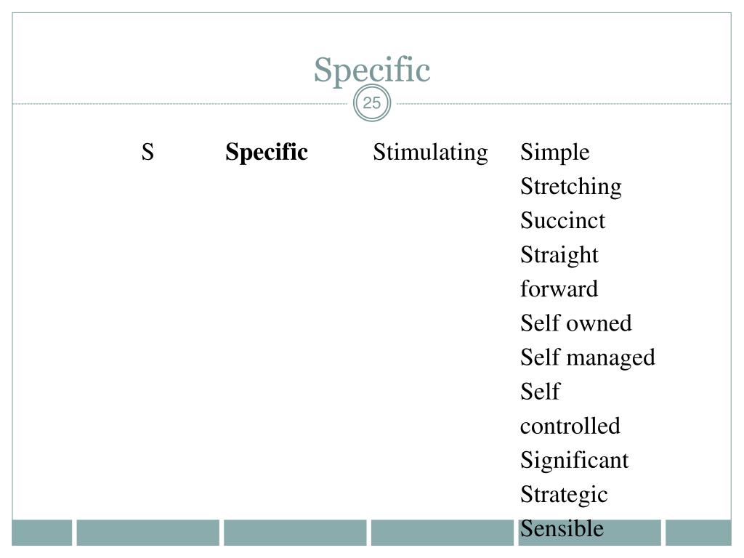The width and height of the screenshot is (744, 558).
Task: Click the teal footer block under 'S'
Action: point(147,533)
